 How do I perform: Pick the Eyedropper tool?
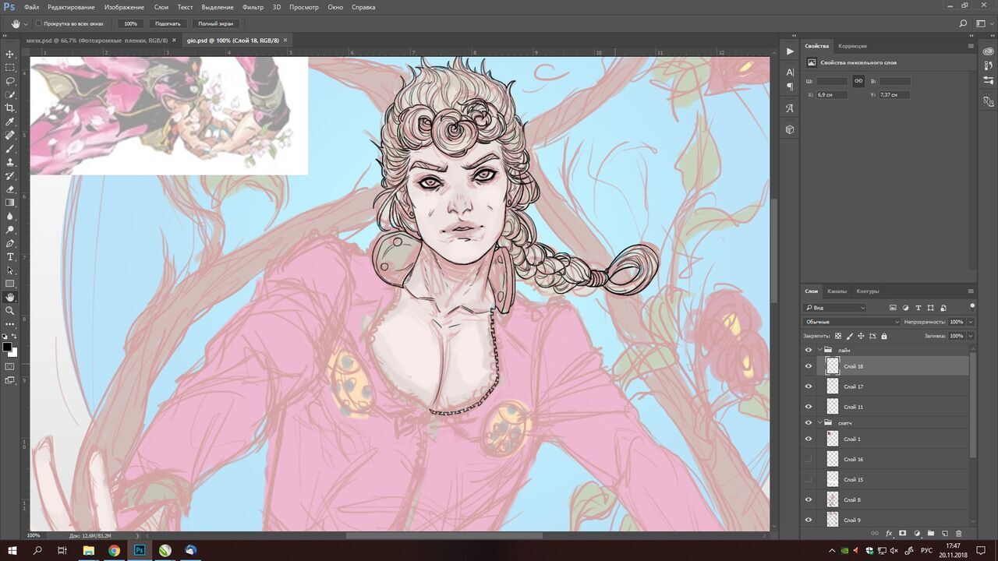pyautogui.click(x=10, y=122)
